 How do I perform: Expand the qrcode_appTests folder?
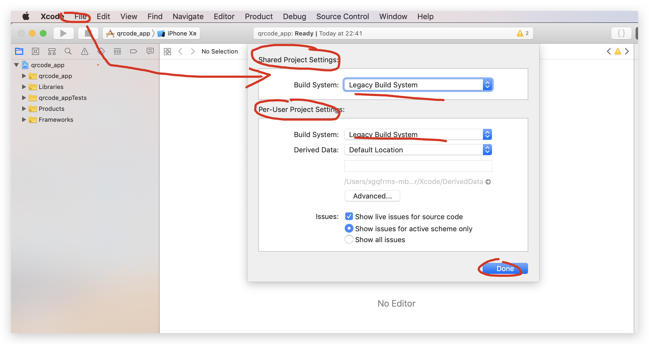point(24,98)
